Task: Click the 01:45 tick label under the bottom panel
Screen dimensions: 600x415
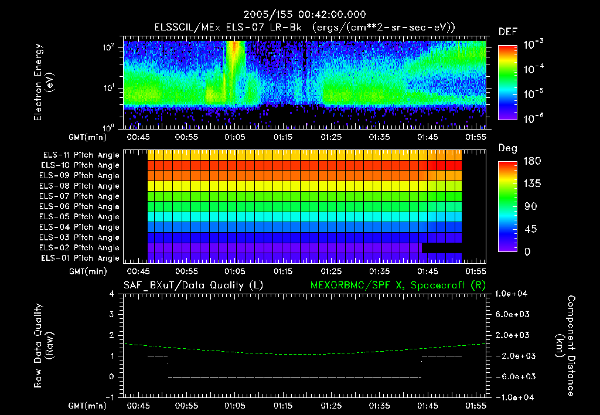Action: click(x=428, y=406)
